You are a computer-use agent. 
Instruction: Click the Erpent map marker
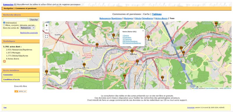point(163,78)
